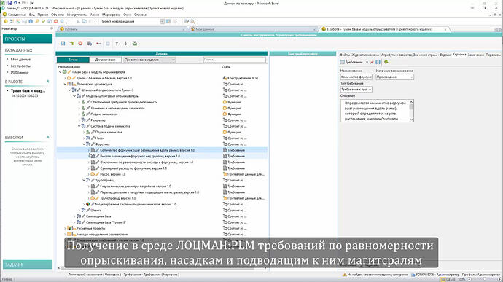Open Избранное in the navigator
This screenshot has width=503, height=282.
coord(20,73)
